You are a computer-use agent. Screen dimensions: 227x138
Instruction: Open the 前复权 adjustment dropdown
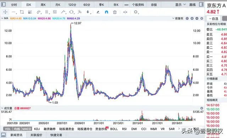[x=178, y=18]
